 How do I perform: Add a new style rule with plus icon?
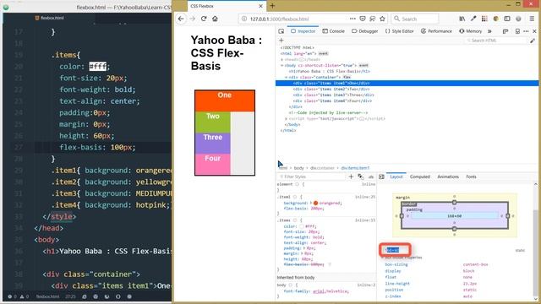[x=351, y=176]
